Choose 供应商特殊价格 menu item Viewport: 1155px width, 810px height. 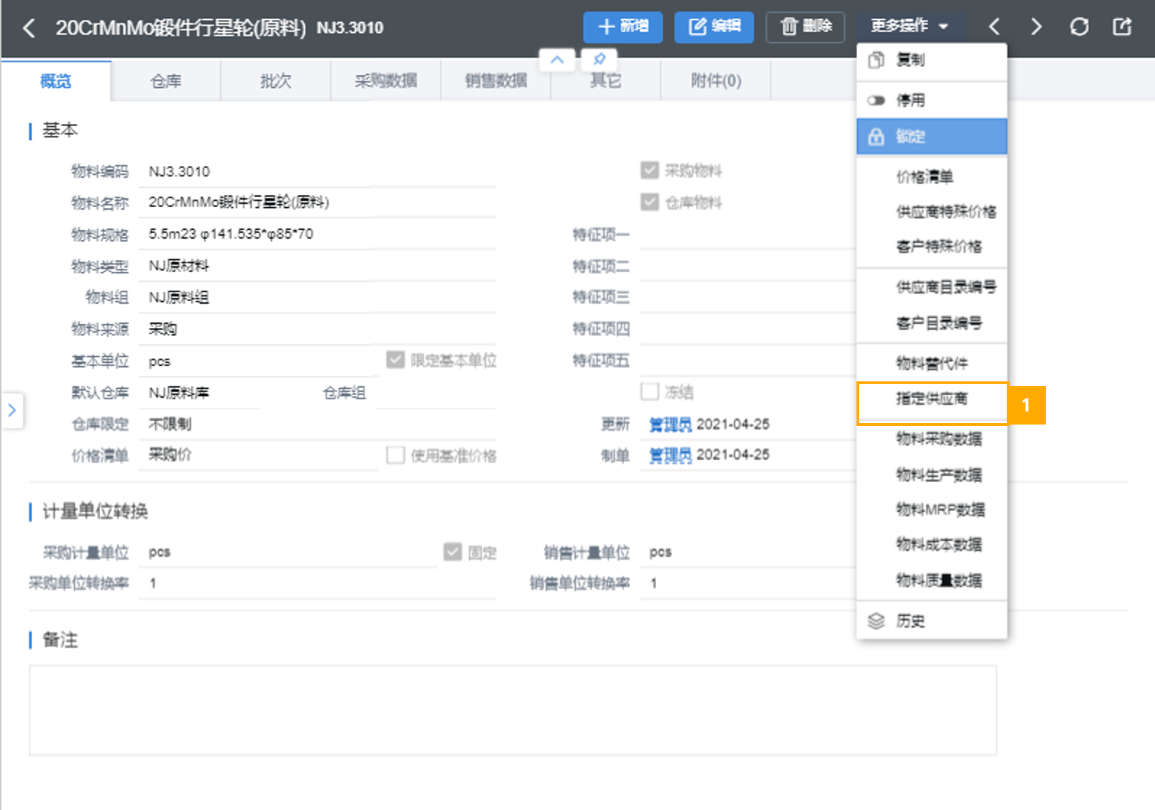coord(931,212)
